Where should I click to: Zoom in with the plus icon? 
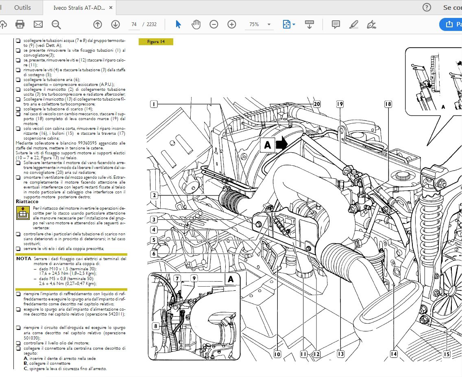click(232, 24)
